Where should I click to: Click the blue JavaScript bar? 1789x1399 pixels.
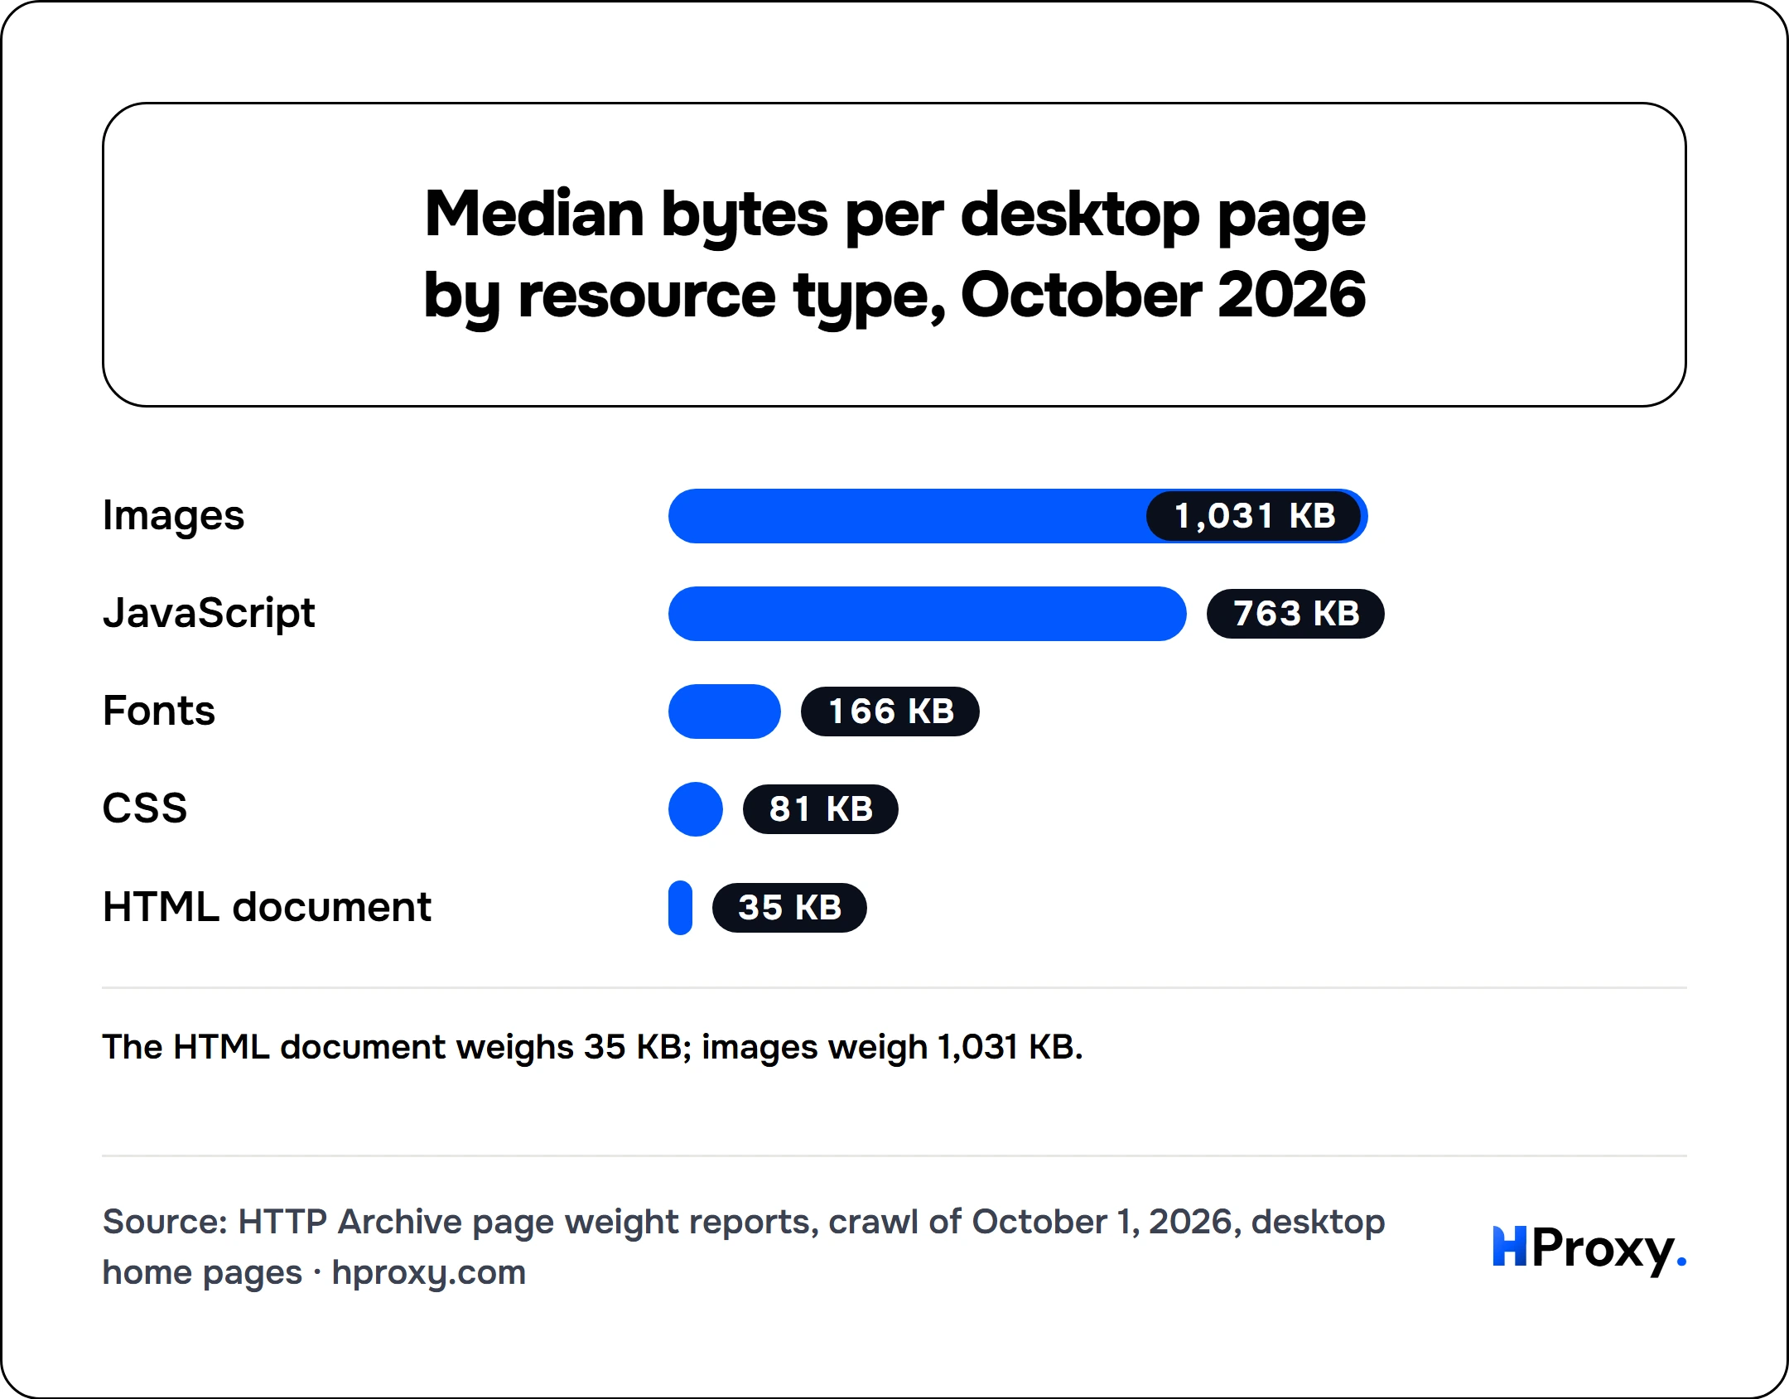tap(928, 614)
